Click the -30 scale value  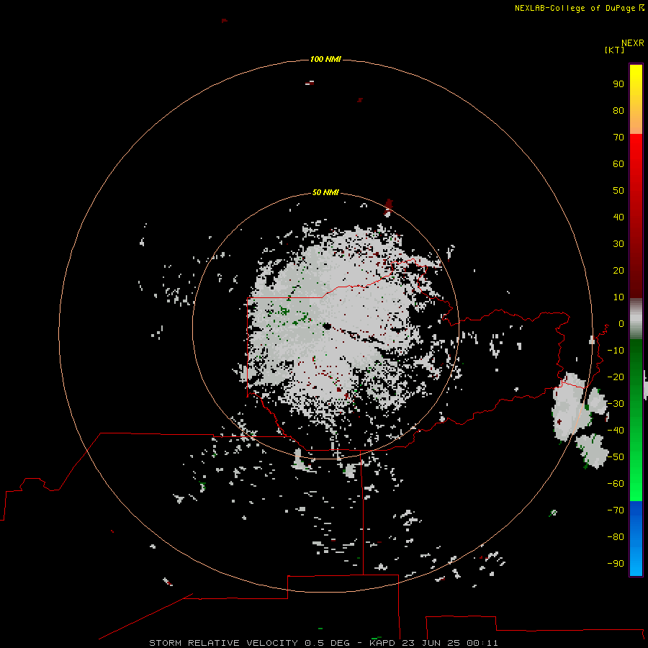pos(616,404)
